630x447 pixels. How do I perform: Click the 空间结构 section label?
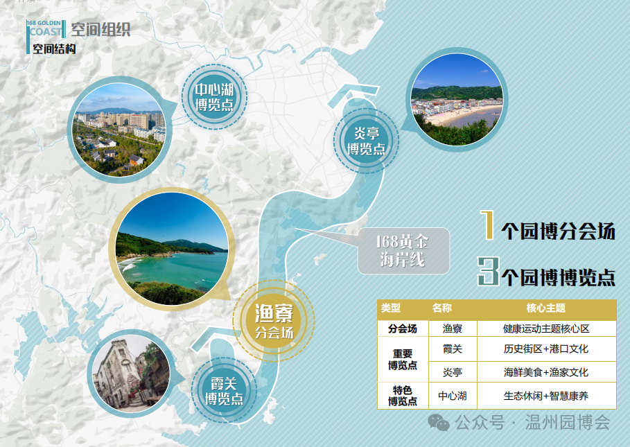53,49
